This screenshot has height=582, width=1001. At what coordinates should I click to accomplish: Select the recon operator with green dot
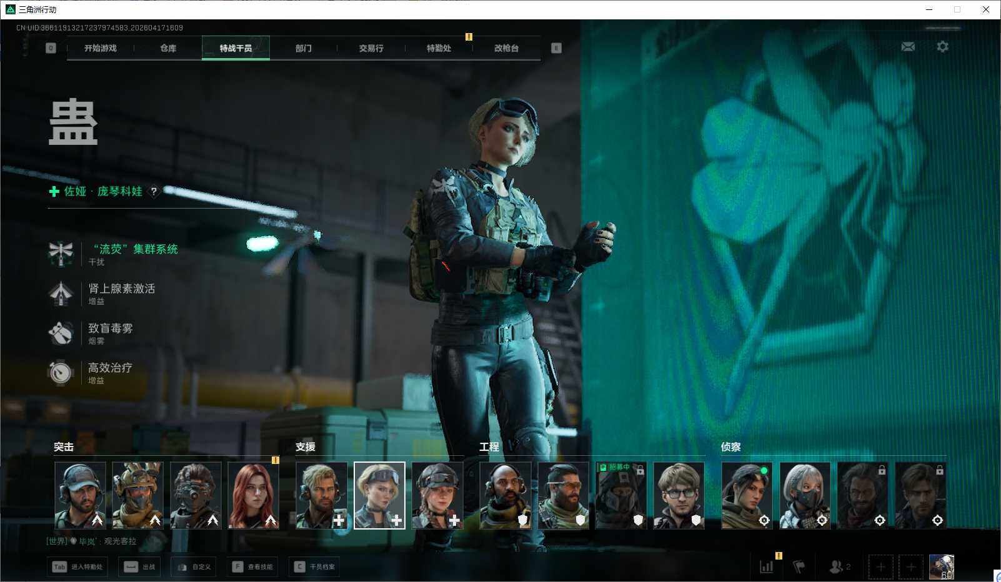pos(747,495)
